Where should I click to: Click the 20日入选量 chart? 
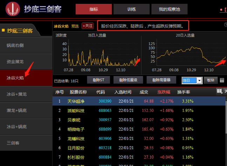(x=185, y=53)
